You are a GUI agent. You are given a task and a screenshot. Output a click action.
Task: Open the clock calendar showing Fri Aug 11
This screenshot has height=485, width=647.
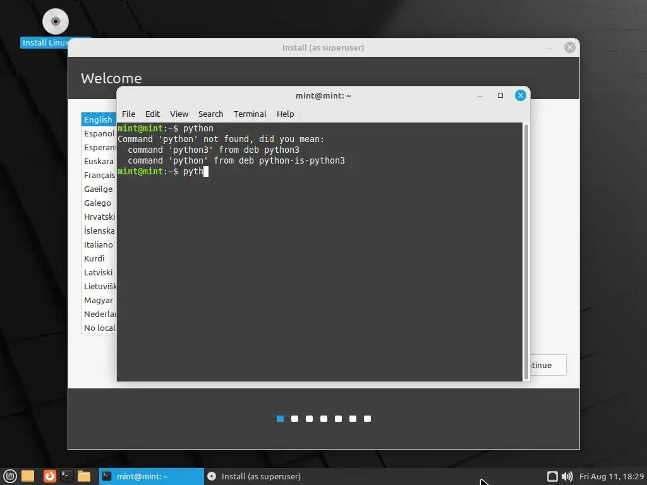(x=612, y=476)
